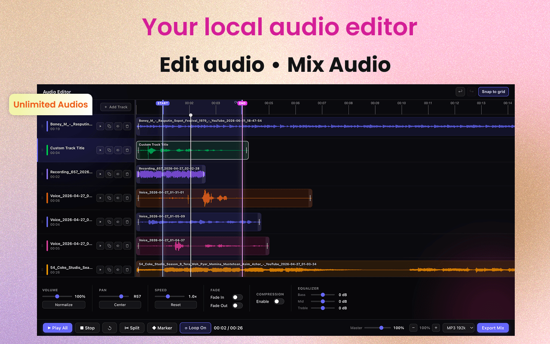The height and width of the screenshot is (344, 550).
Task: Click the Add Track button
Action: pyautogui.click(x=116, y=107)
